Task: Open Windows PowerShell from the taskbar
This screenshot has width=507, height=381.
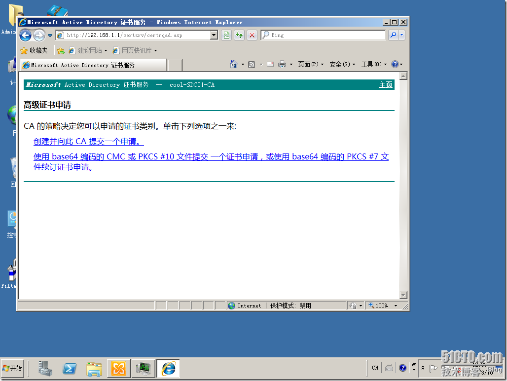Action: click(69, 368)
